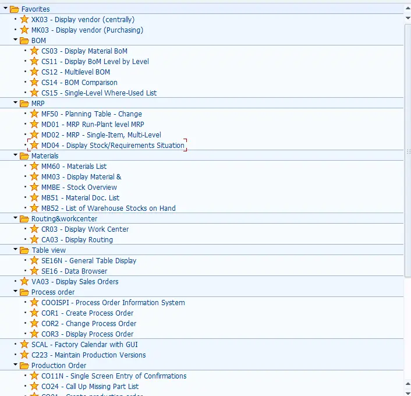Viewport: 411px width, 396px height.
Task: Click the star icon beside MD04 transaction
Action: (34, 145)
